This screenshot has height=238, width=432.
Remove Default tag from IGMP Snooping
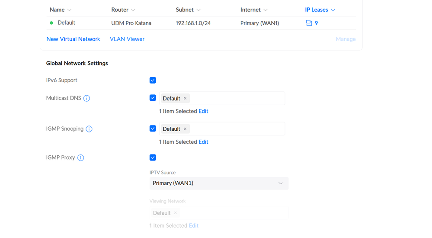[185, 129]
